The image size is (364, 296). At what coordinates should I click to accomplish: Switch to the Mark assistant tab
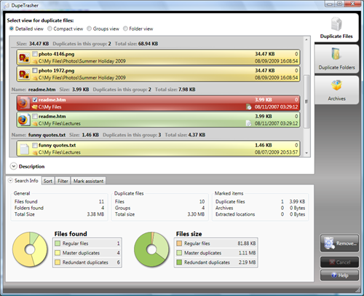[88, 181]
